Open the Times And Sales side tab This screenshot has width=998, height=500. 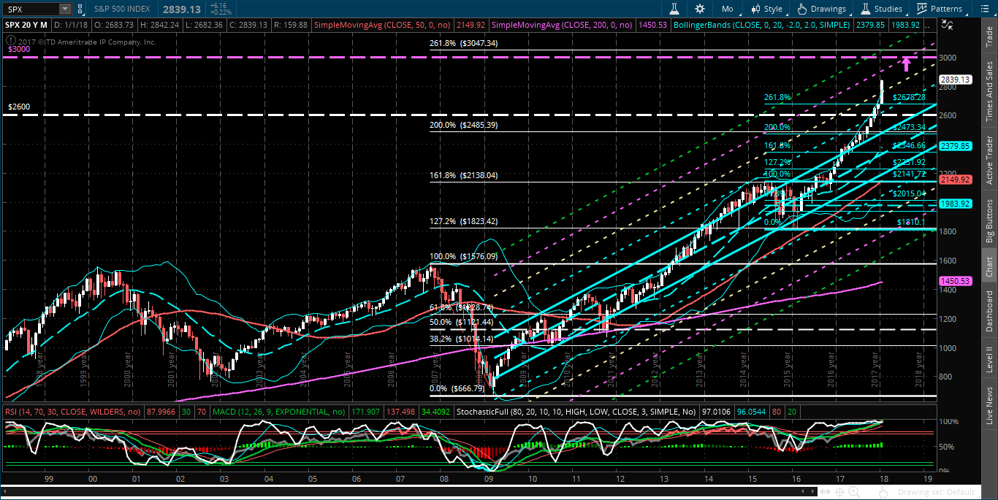pyautogui.click(x=990, y=90)
